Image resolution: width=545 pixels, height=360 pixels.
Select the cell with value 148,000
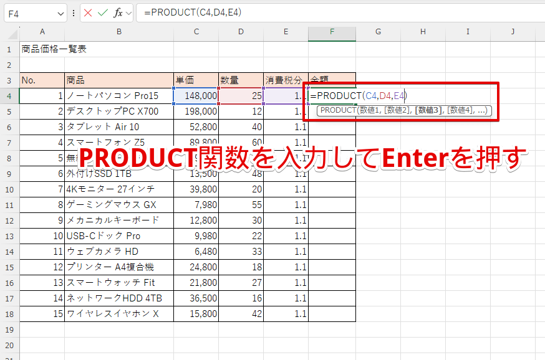click(x=196, y=96)
